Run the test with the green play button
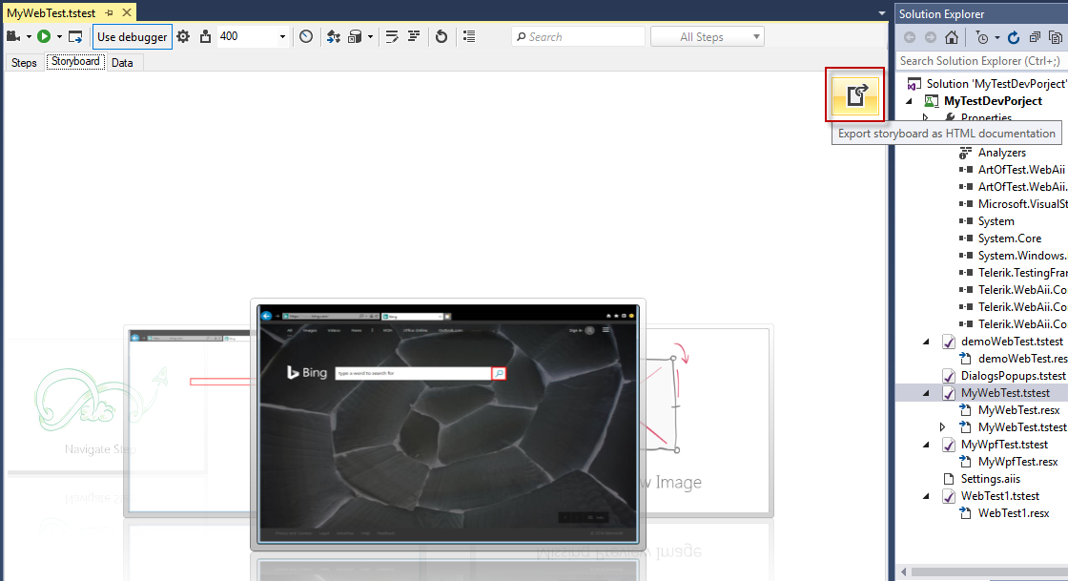1068x581 pixels. tap(44, 37)
